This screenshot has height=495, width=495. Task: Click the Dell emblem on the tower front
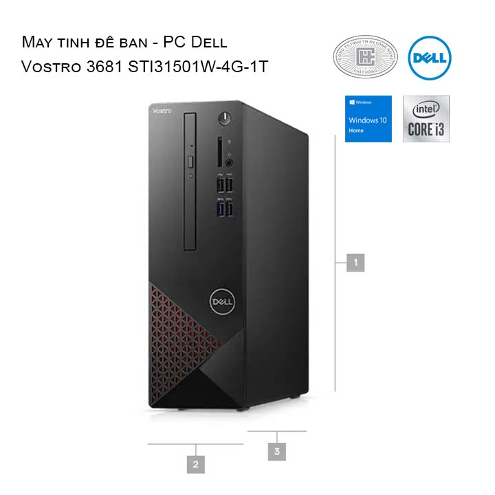click(222, 302)
